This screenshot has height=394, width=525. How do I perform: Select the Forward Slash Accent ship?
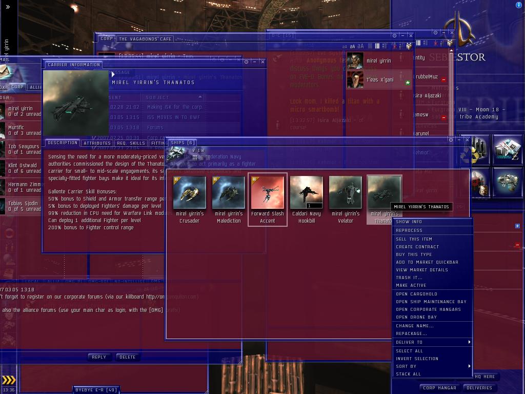(268, 200)
